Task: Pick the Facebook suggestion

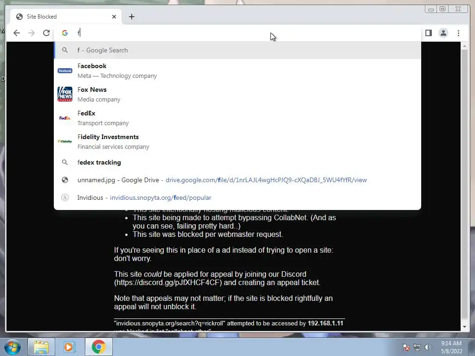Action: click(237, 70)
